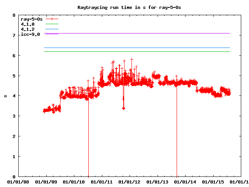Click the blue horizontal 4.1.2 reference line
249x187 pixels.
136,48
